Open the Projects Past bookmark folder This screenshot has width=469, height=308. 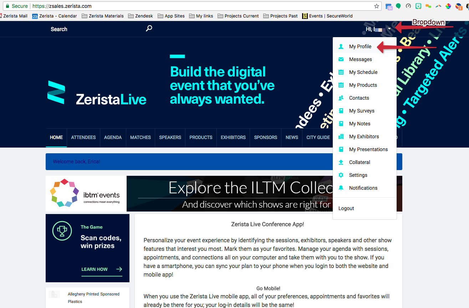click(x=281, y=16)
